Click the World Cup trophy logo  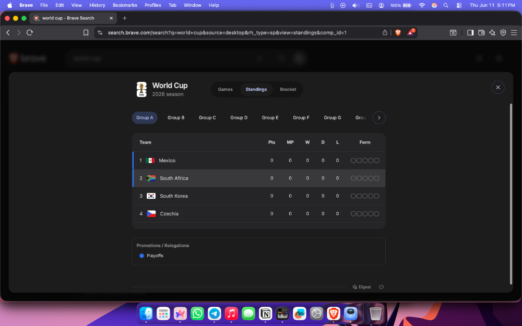141,90
